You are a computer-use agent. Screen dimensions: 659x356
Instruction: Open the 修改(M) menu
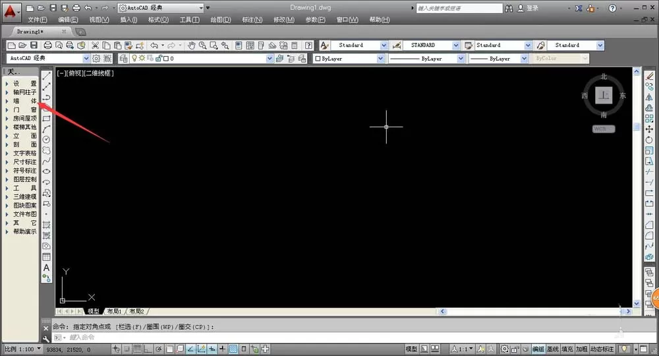[283, 20]
